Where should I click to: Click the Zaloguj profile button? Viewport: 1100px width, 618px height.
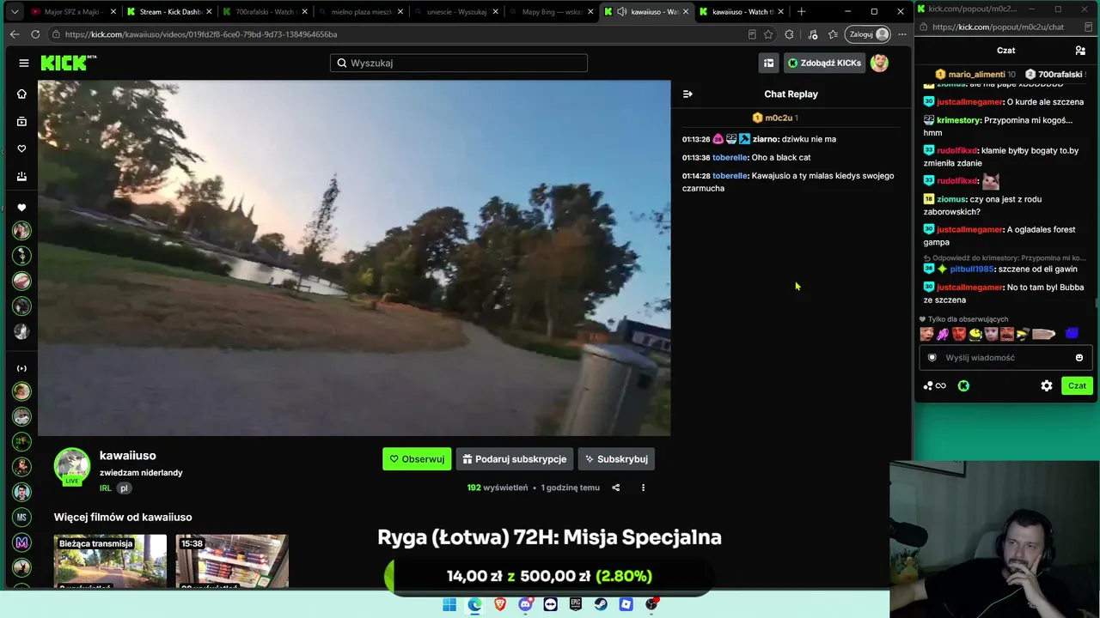[868, 34]
